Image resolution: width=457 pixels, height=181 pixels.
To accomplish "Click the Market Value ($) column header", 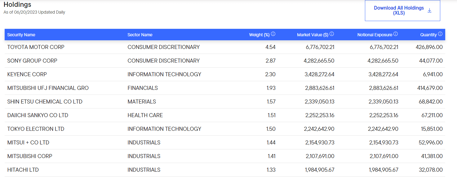I will pos(313,35).
